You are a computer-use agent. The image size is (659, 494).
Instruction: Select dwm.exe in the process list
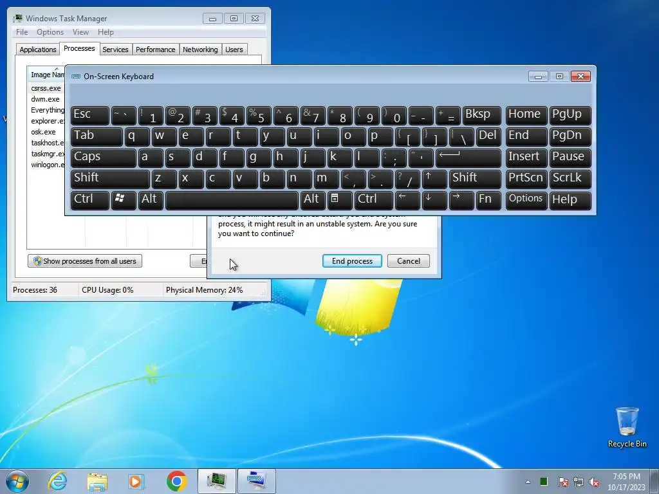pyautogui.click(x=45, y=99)
